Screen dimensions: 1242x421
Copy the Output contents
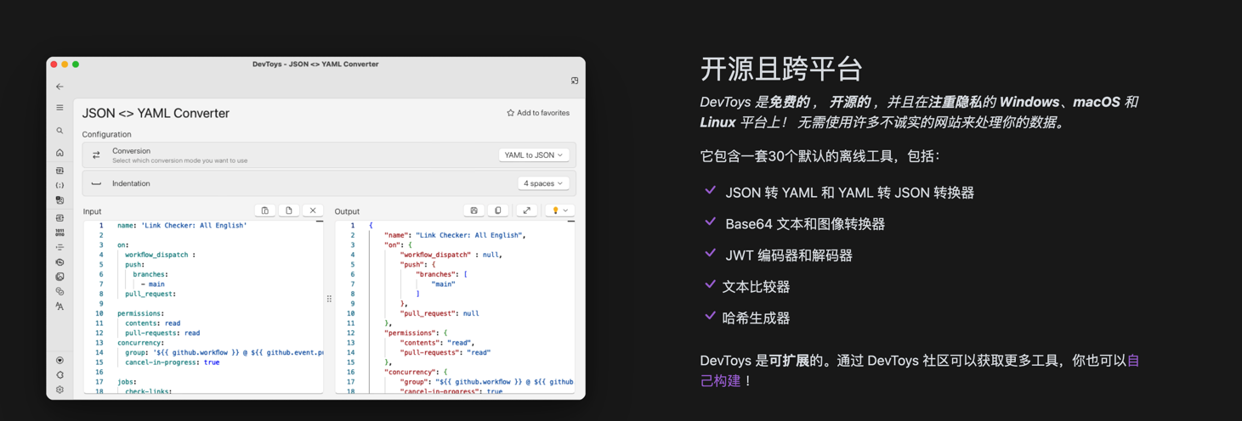(x=498, y=210)
